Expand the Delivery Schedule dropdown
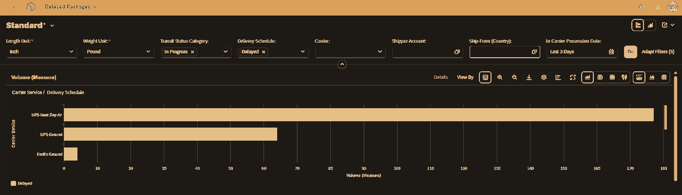Image resolution: width=682 pixels, height=195 pixels. pos(302,51)
